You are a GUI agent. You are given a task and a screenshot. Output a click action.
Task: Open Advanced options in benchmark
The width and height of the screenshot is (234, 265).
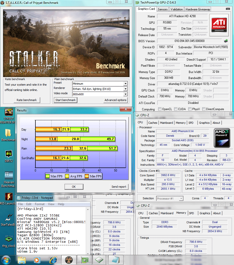(115, 100)
